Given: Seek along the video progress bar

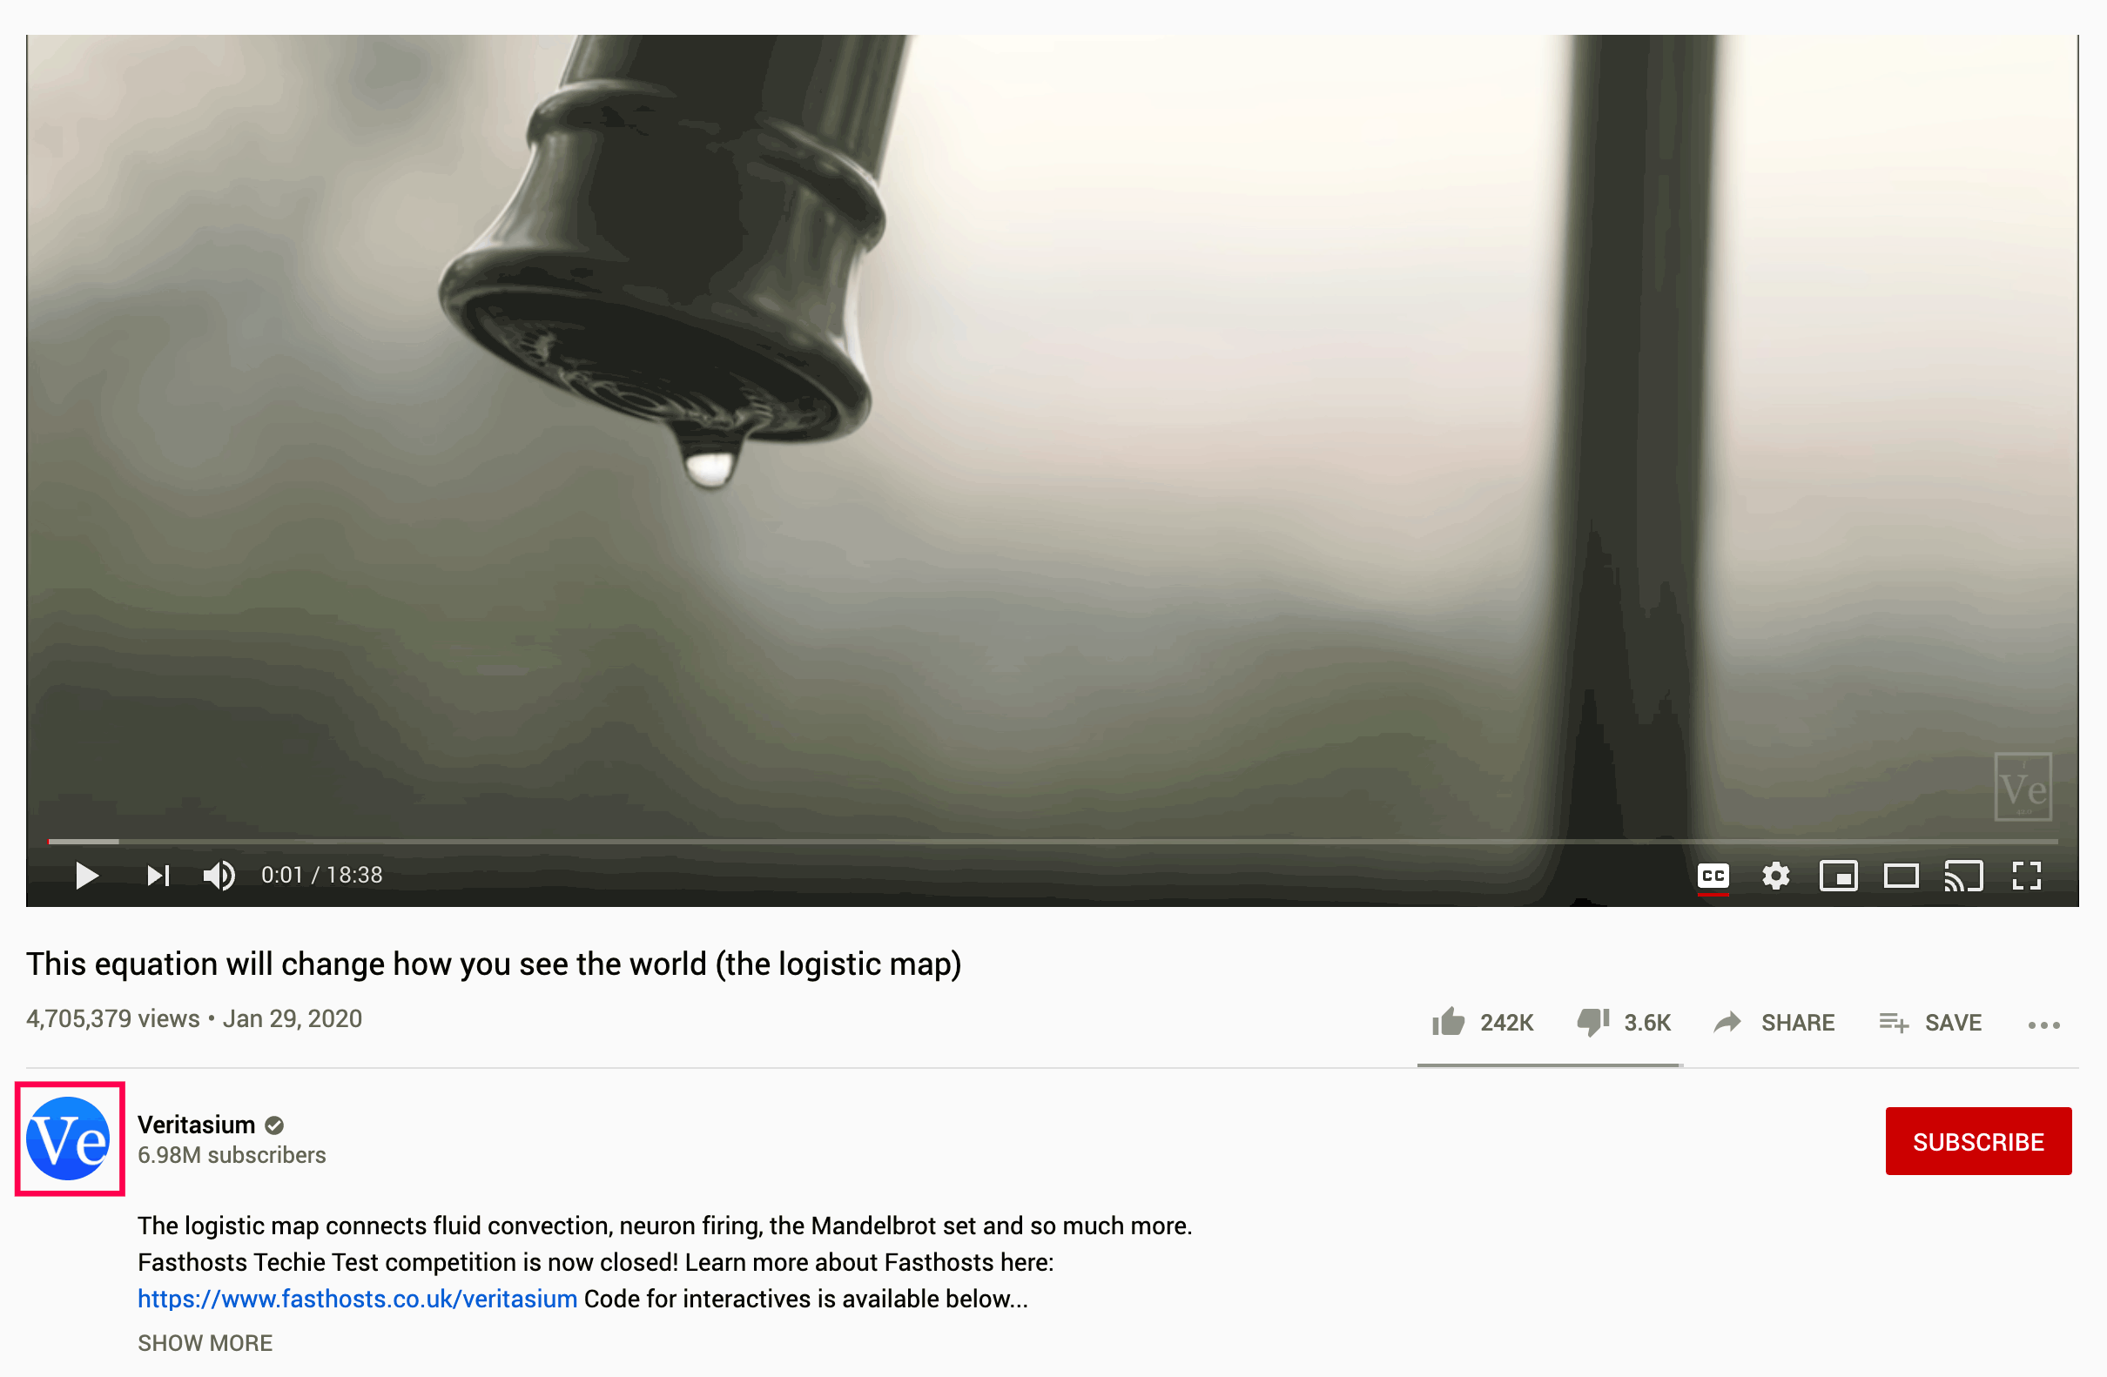Looking at the screenshot, I should click(1053, 841).
